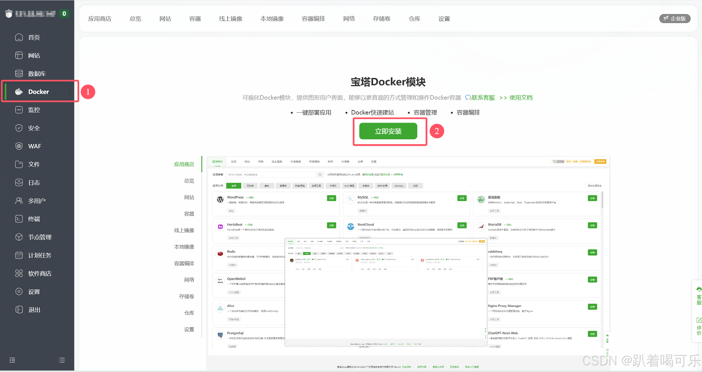Screen dimensions: 702x372
Task: Open floating 评价 feedback widget
Action: coord(699,326)
